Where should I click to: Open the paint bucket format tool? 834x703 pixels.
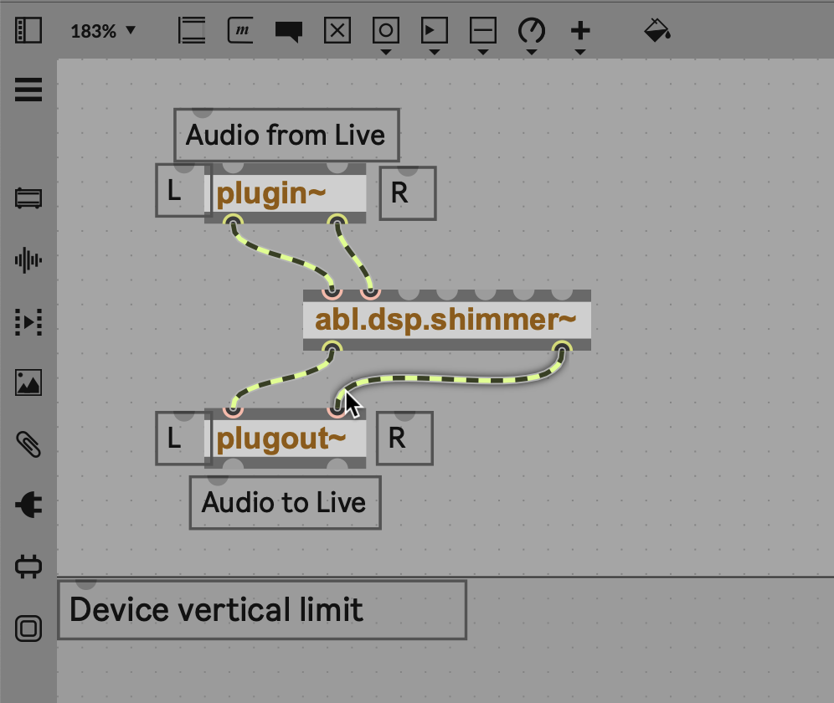click(657, 31)
